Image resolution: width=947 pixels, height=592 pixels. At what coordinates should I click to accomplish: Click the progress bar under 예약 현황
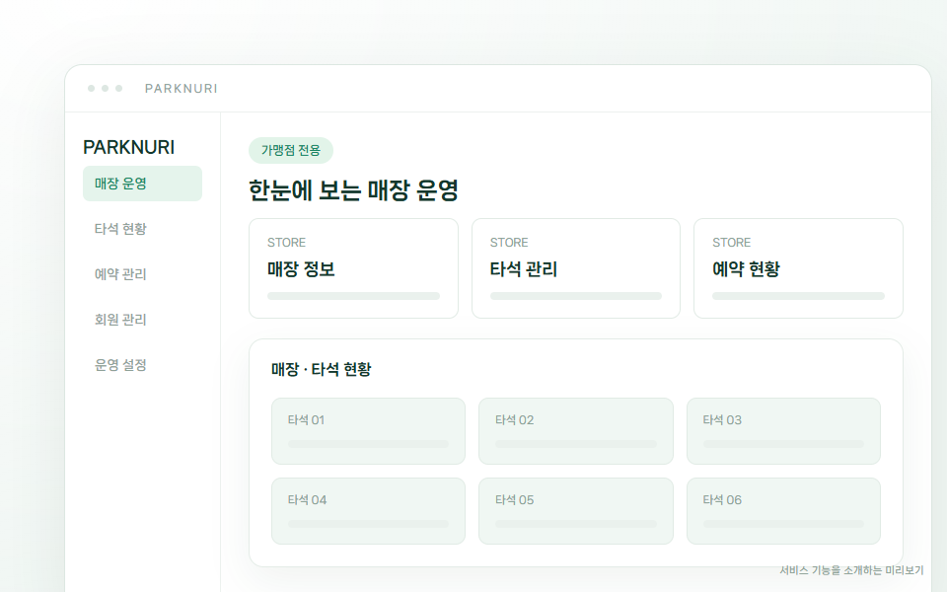tap(798, 296)
